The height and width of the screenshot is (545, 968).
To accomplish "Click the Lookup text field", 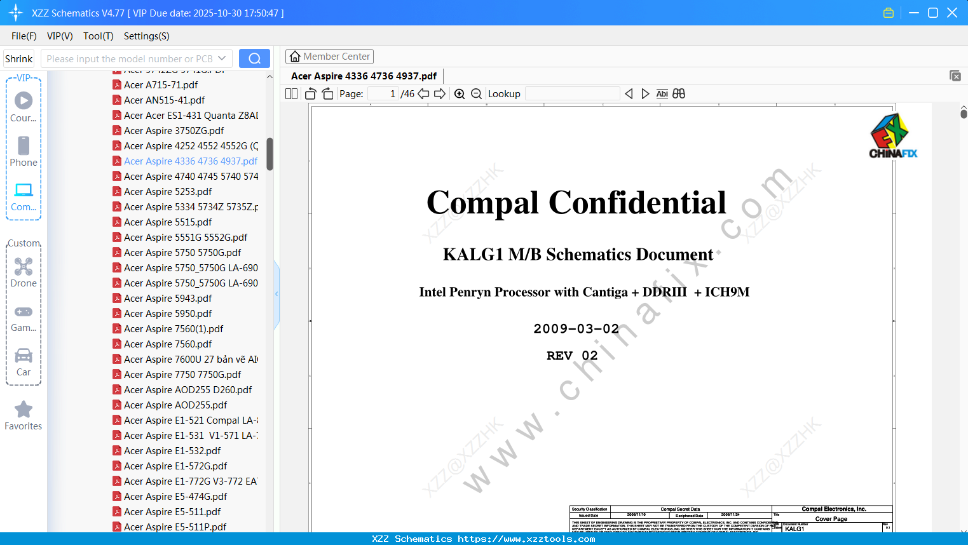I will 573,94.
